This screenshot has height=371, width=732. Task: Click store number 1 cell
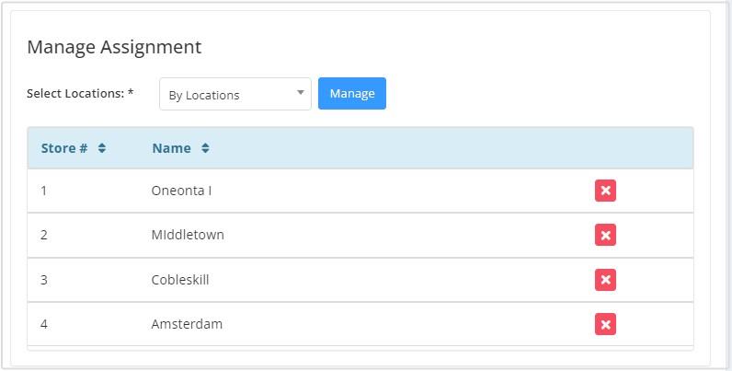[44, 191]
